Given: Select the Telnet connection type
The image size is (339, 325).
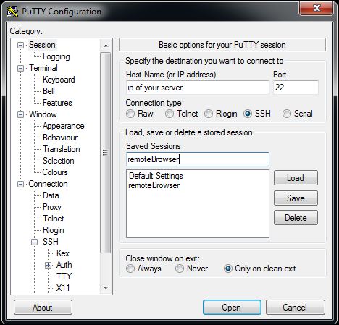Looking at the screenshot, I should (169, 114).
